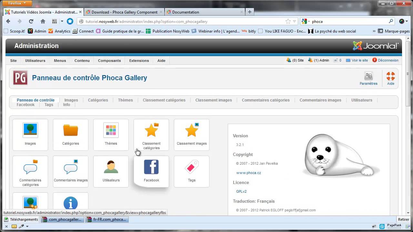
Task: Switch to the Thèmes submenu tab
Action: tap(126, 100)
